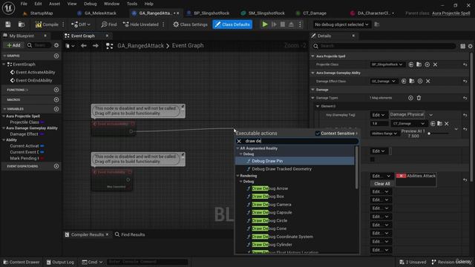Clear the Damage Effect Class value
This screenshot has height=267, width=475.
(427, 81)
